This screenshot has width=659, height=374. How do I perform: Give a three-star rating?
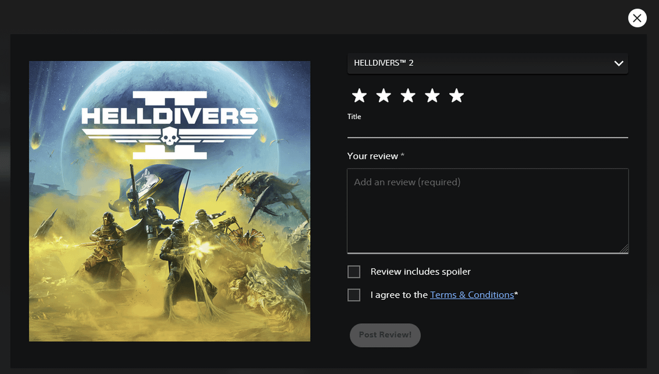(x=408, y=96)
